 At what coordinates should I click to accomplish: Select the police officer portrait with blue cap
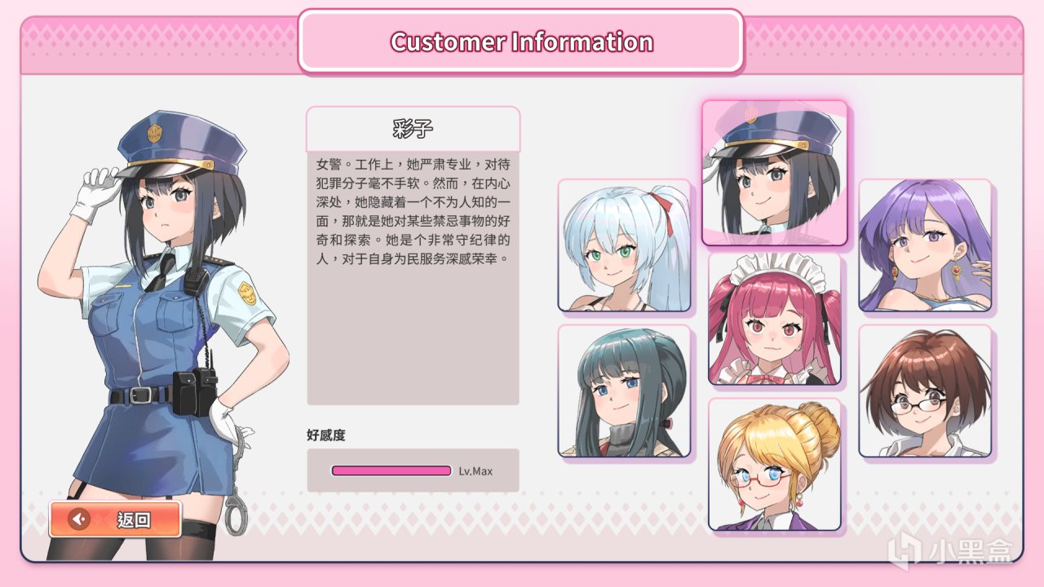774,173
